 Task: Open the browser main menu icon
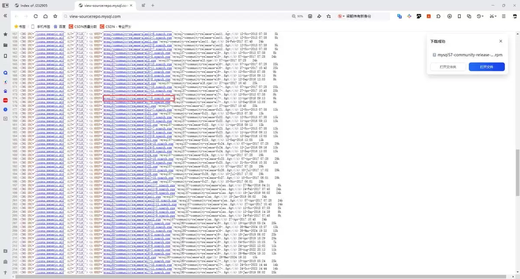pos(504,16)
